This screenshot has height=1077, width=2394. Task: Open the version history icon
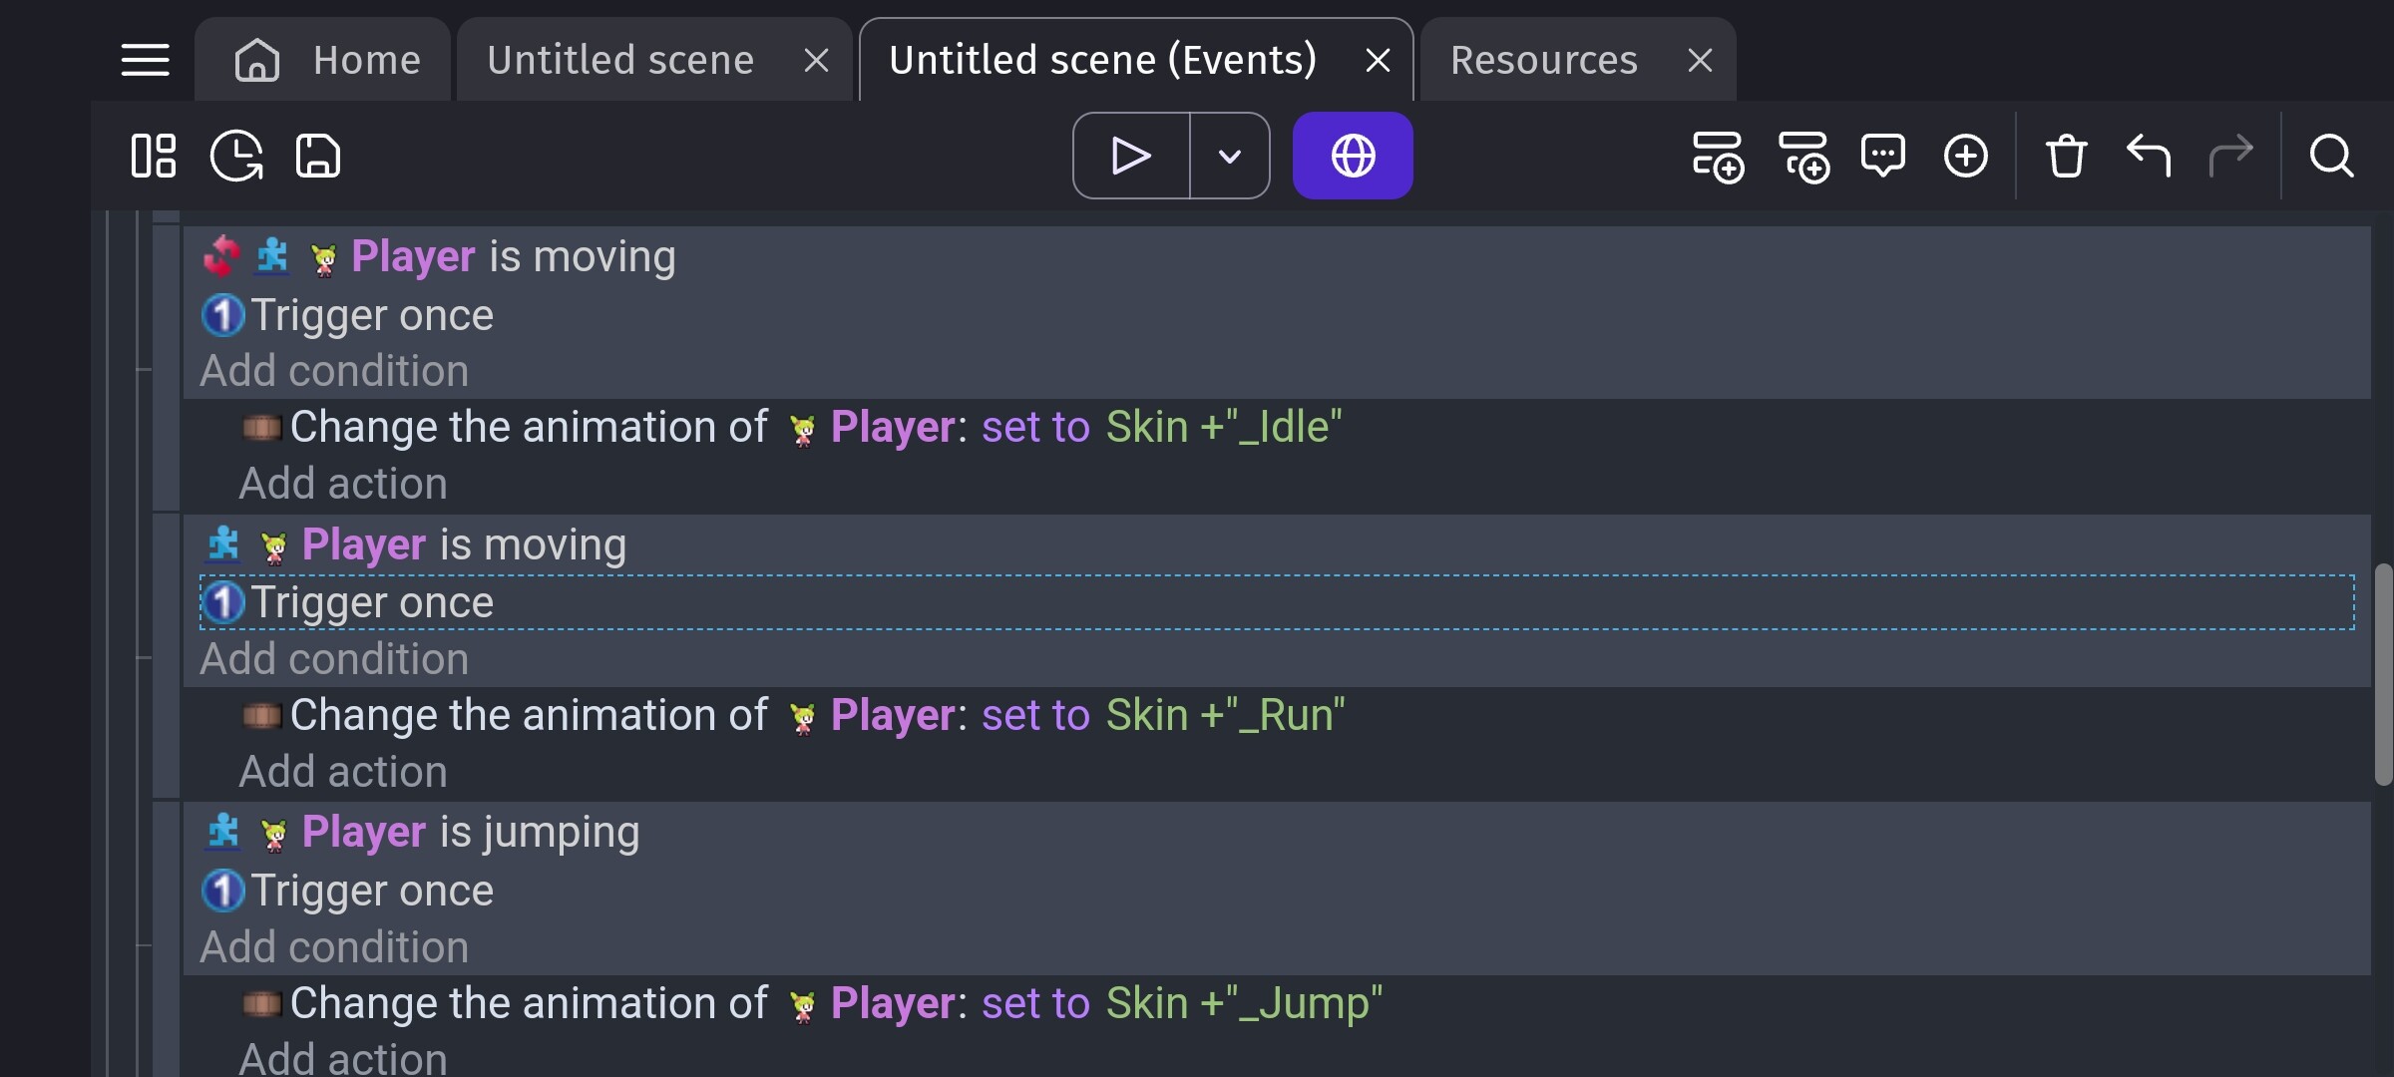click(236, 156)
